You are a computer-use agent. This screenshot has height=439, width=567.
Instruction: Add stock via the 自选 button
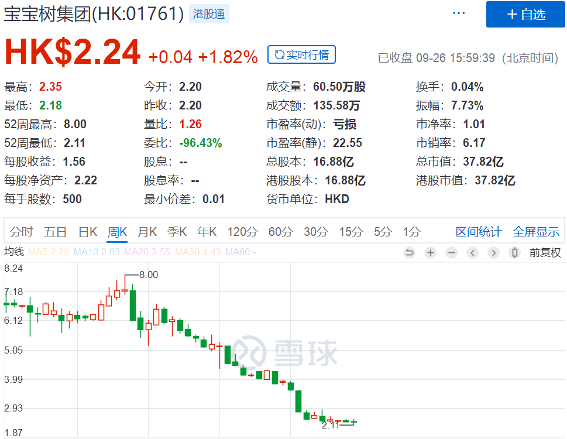coord(525,15)
